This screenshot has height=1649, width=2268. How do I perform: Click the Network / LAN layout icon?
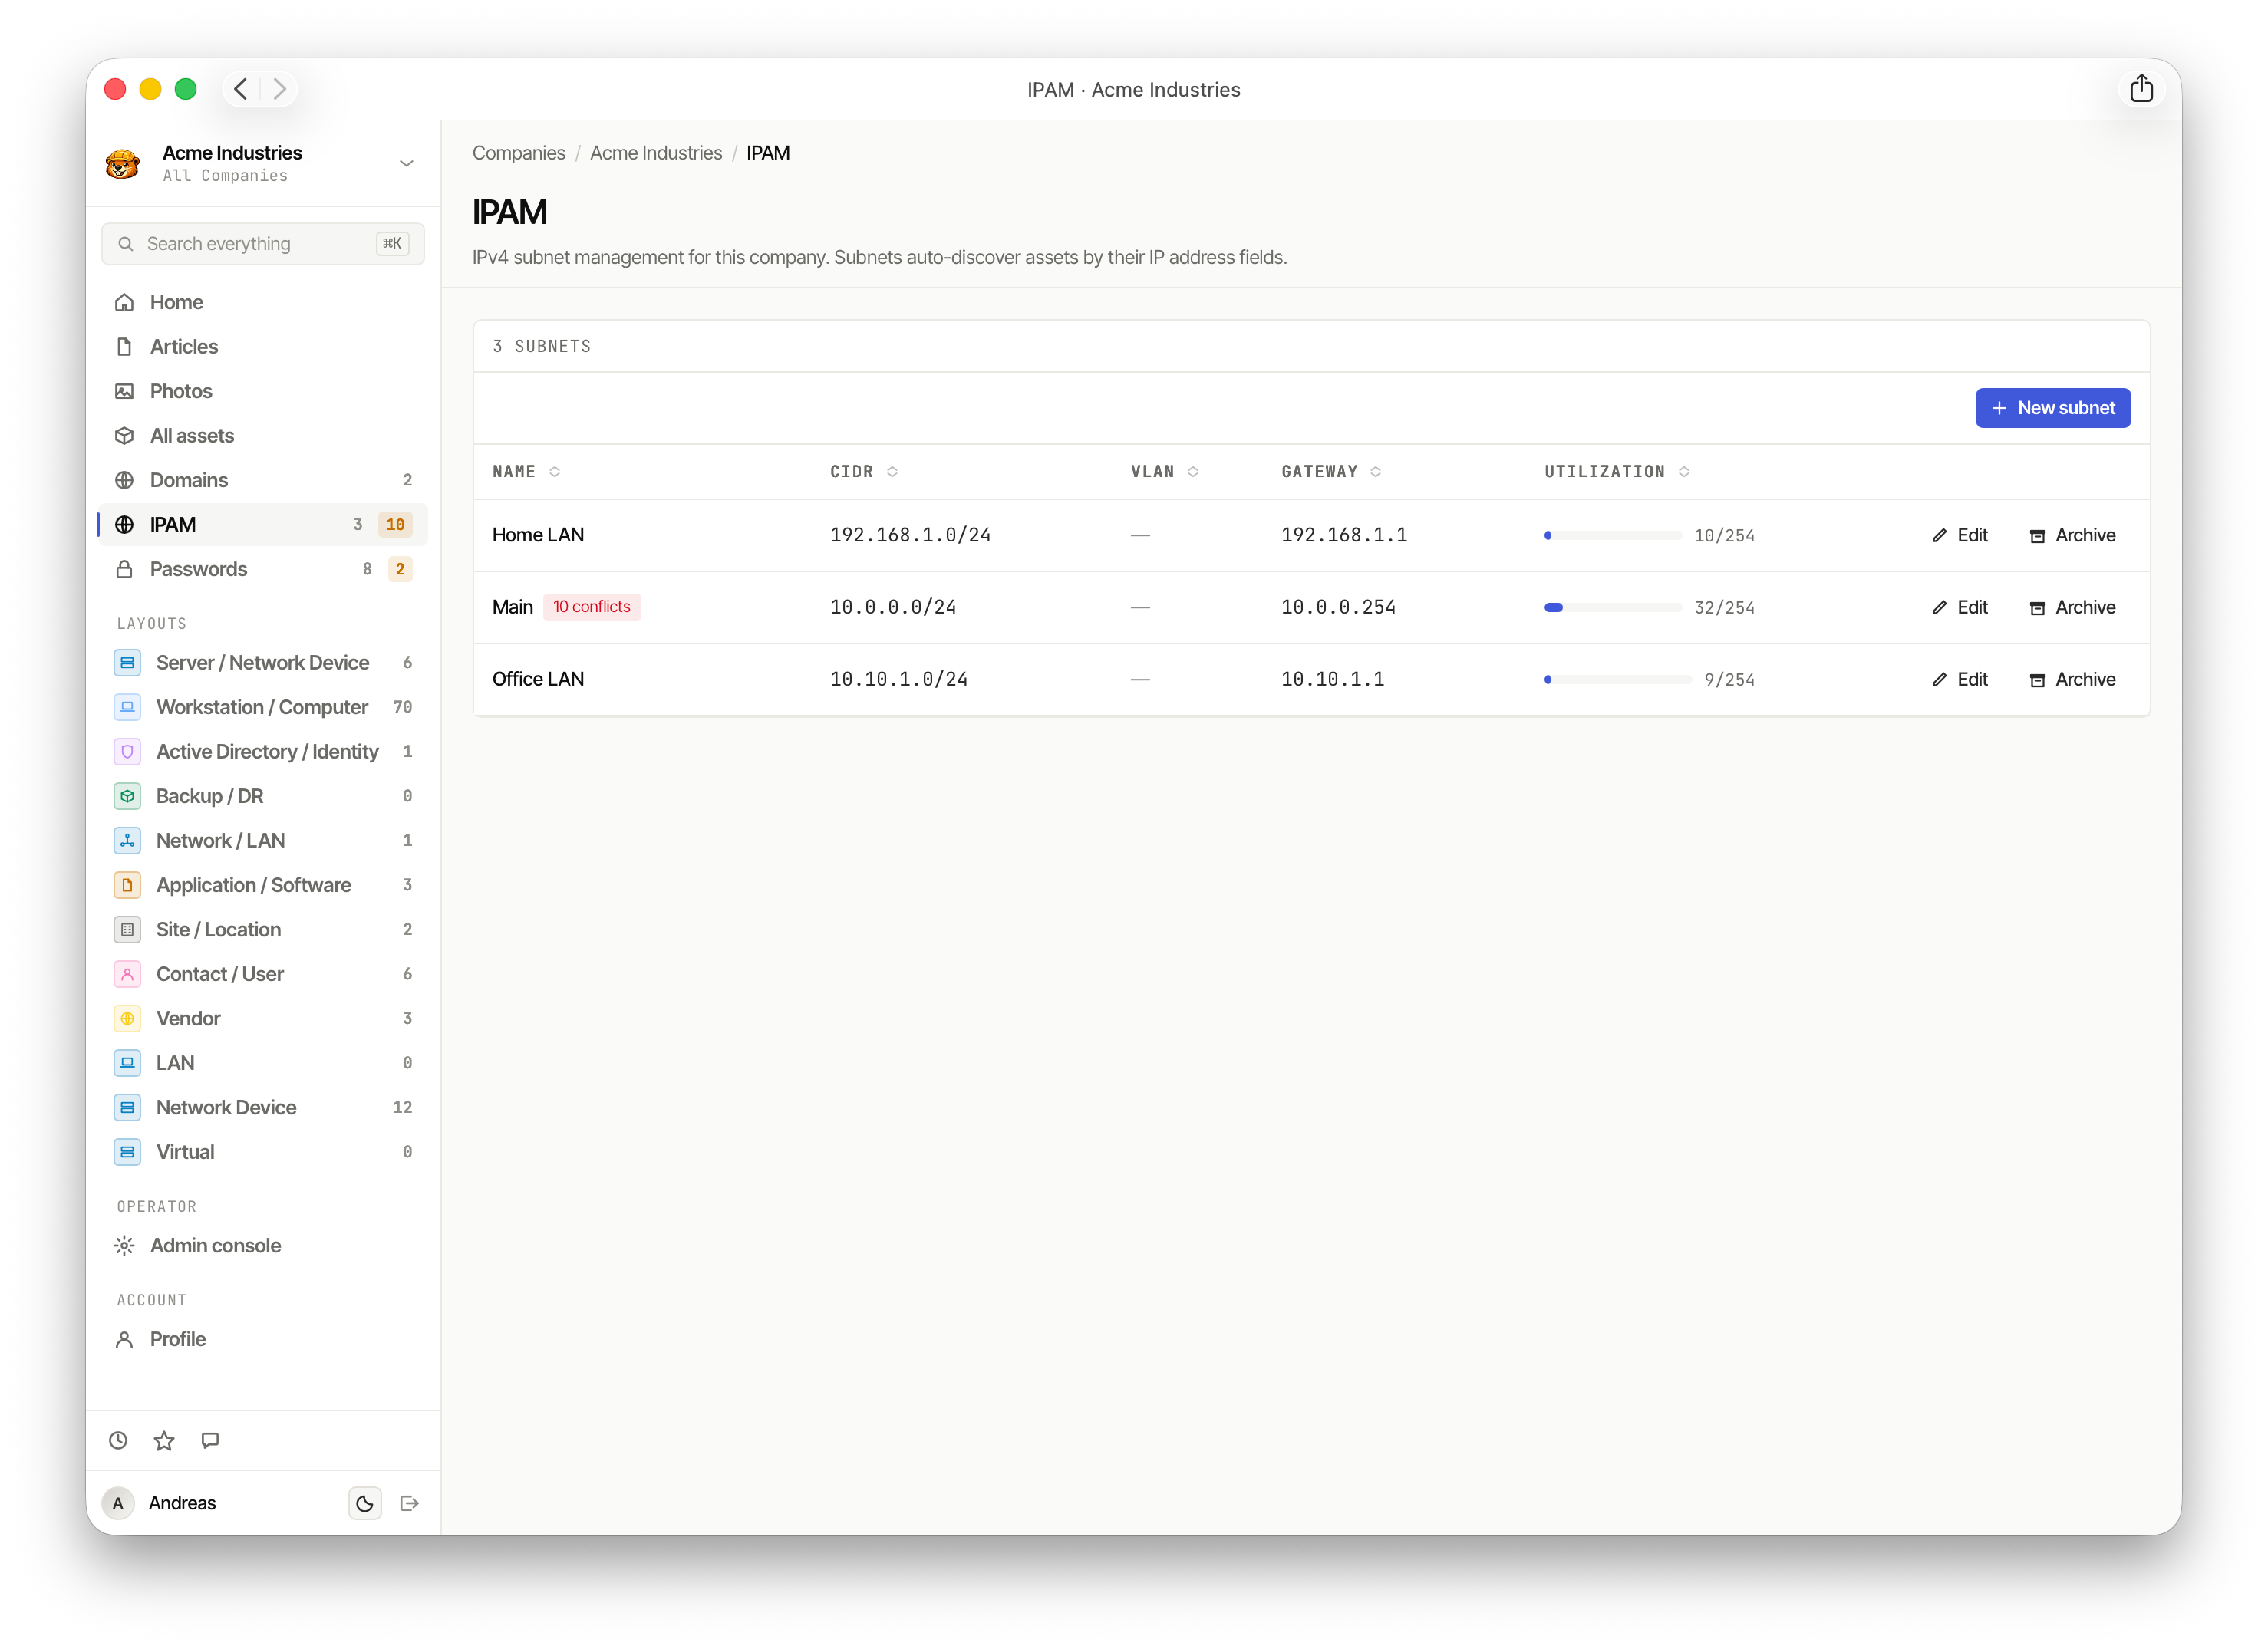(127, 841)
